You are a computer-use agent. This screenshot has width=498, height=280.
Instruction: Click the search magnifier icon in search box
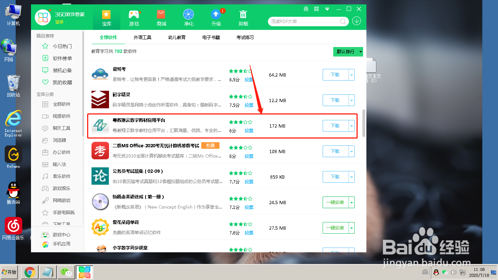(x=343, y=21)
